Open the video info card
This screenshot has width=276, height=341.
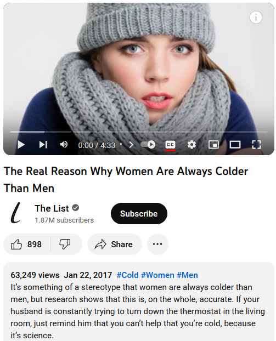[x=256, y=17]
